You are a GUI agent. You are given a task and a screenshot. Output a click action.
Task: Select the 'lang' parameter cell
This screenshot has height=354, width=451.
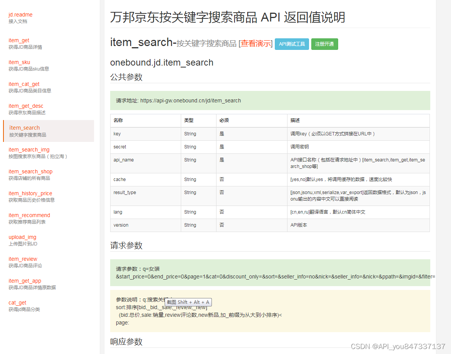coord(145,212)
